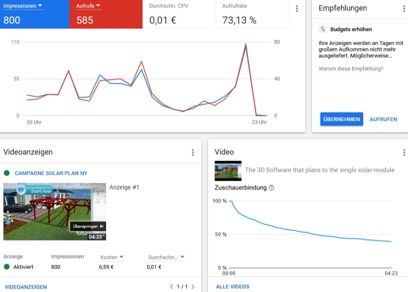
Task: Click the green status dot beside Aktiviert
Action: [7, 267]
